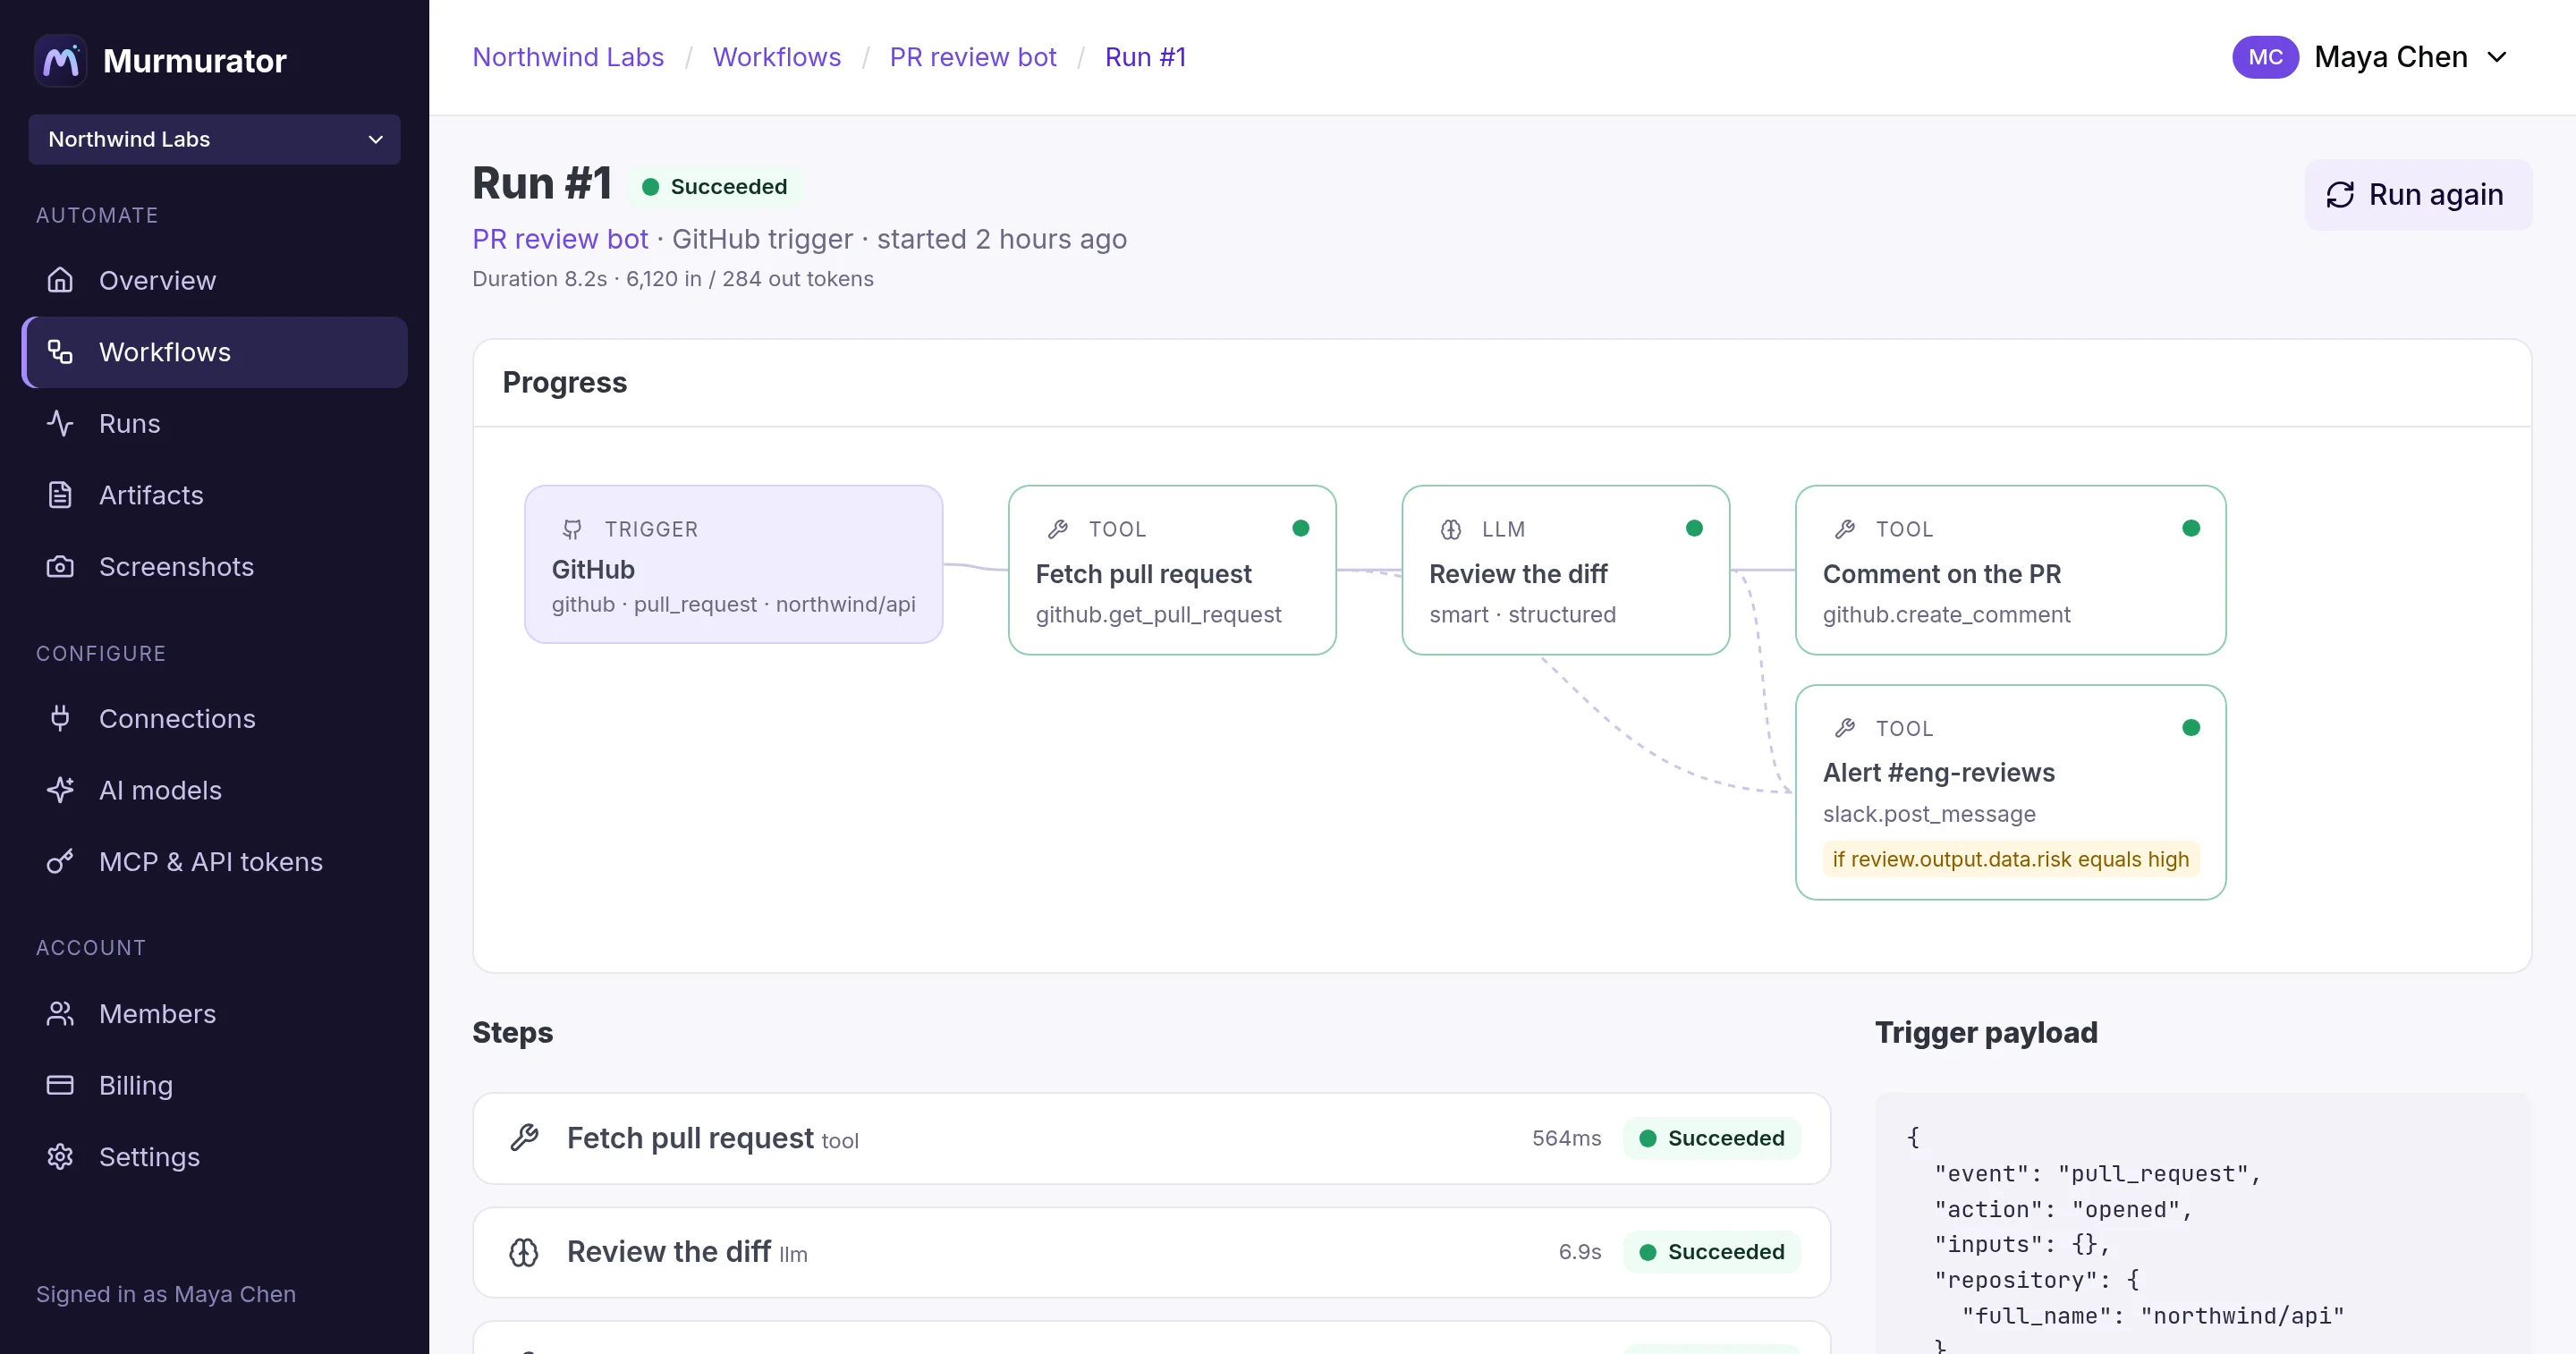
Task: Click the MC user avatar
Action: click(2265, 57)
